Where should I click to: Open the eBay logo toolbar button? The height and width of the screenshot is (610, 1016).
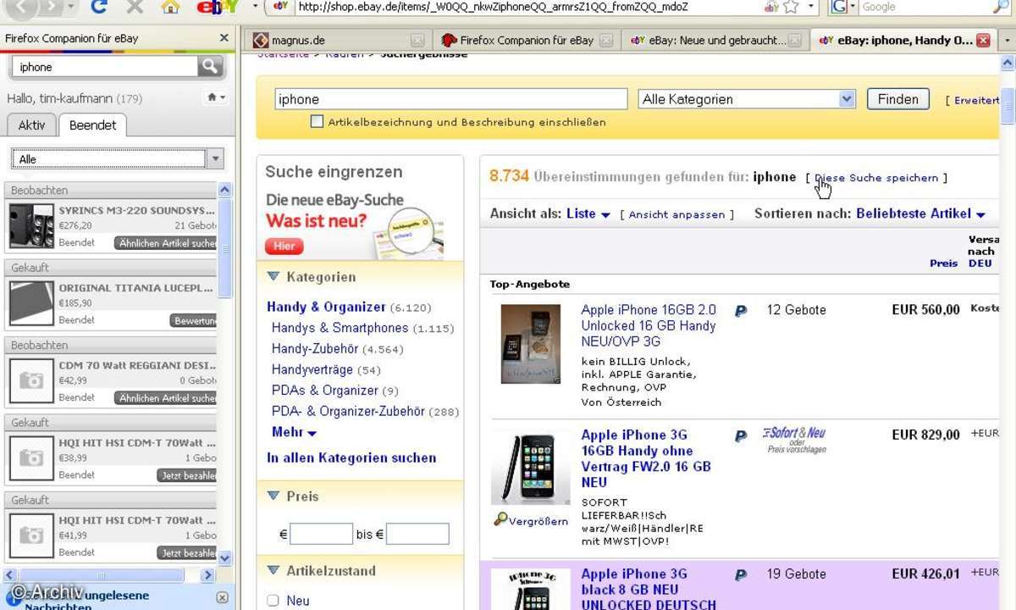[x=216, y=7]
